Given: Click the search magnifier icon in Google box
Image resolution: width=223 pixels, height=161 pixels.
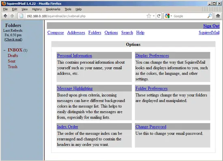Looking at the screenshot, I should [x=210, y=16].
